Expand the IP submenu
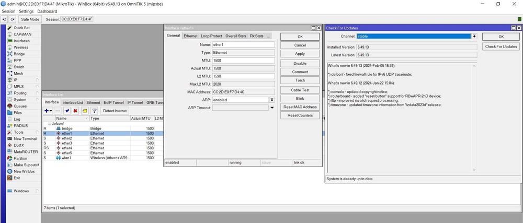 [x=37, y=80]
